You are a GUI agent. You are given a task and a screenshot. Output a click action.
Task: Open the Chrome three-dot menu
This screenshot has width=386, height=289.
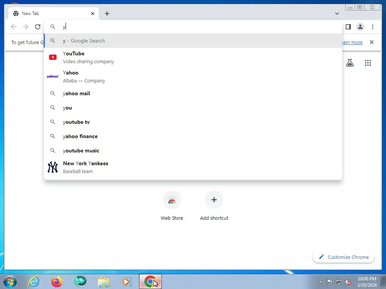372,27
